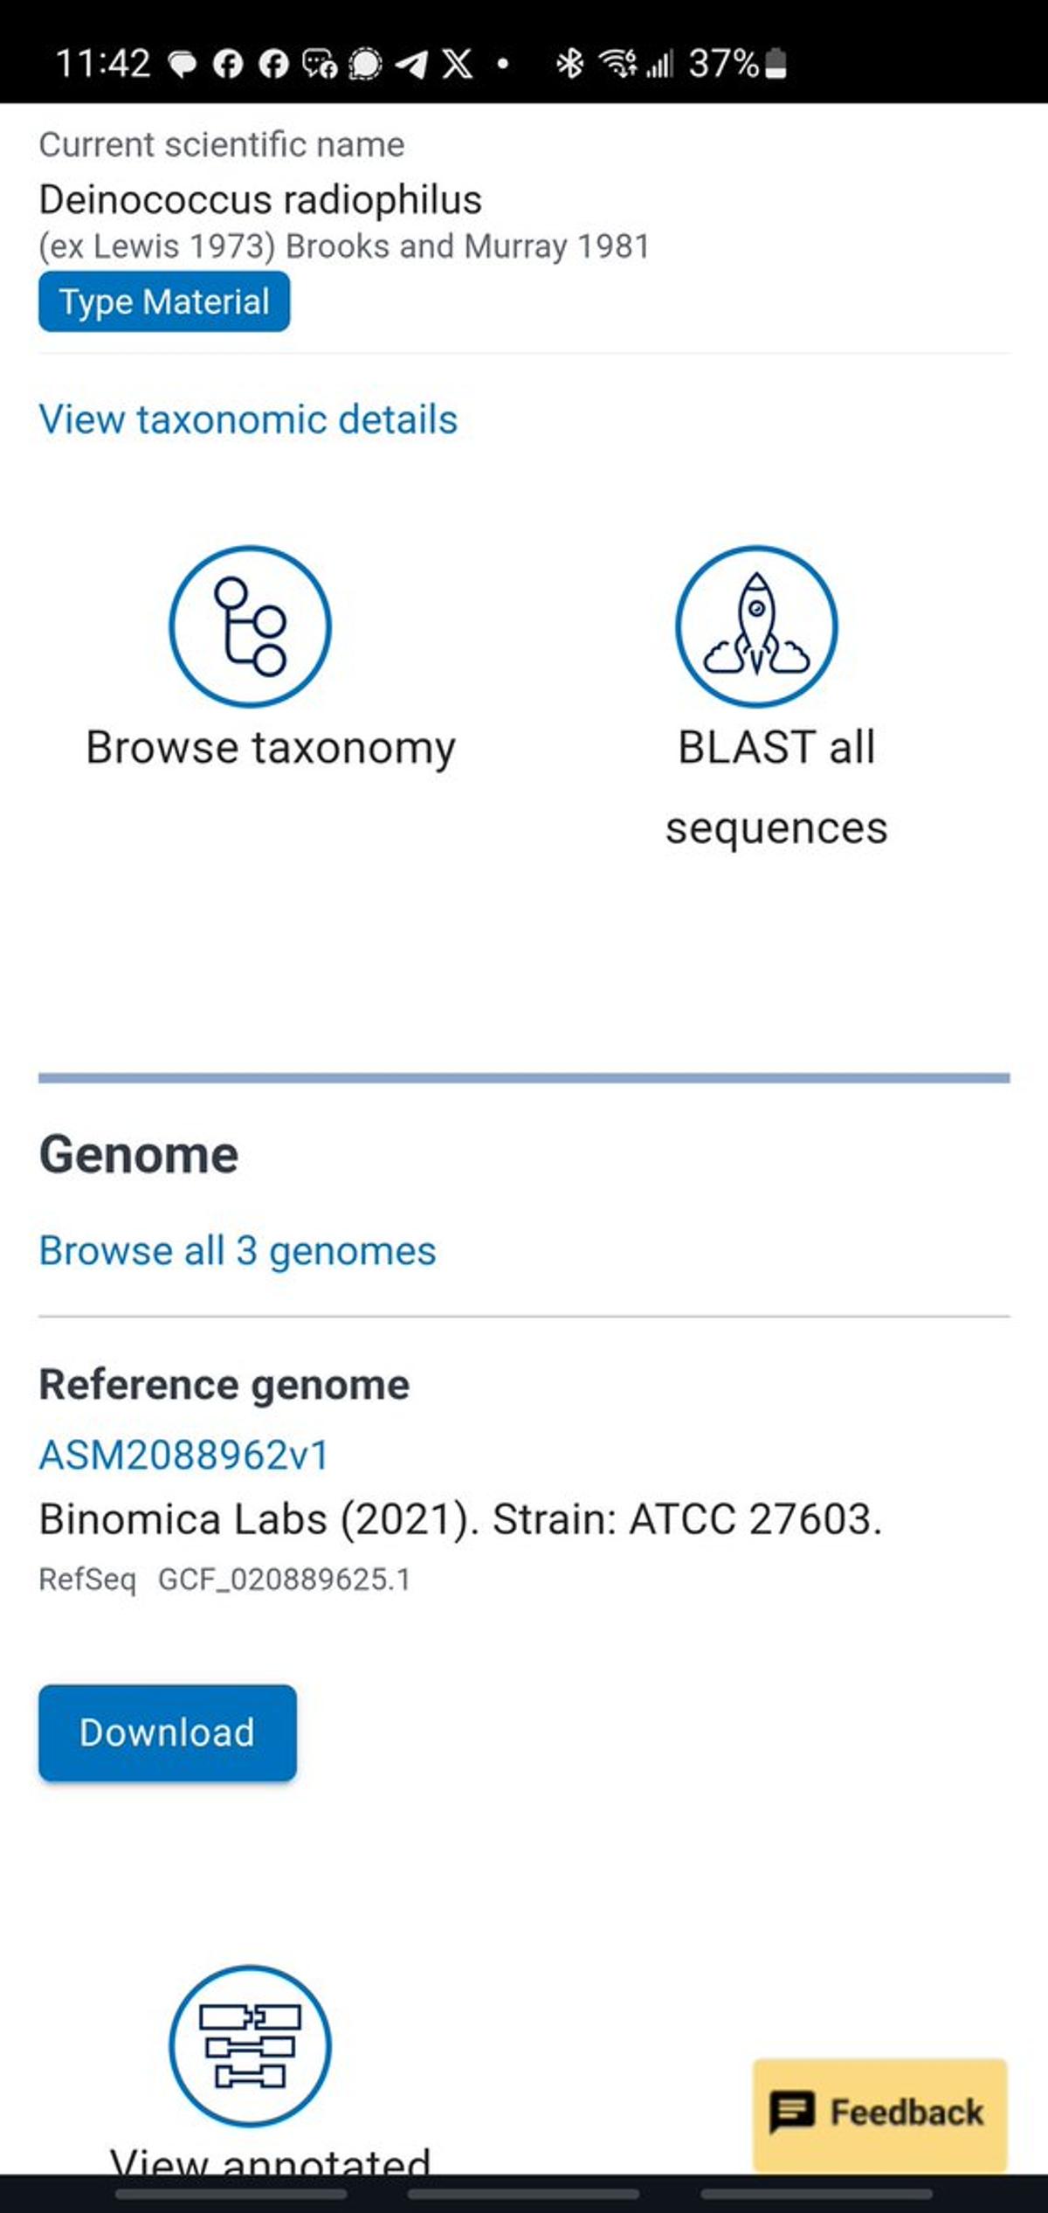Viewport: 1048px width, 2213px height.
Task: Tap the Signal notification icon
Action: [365, 64]
